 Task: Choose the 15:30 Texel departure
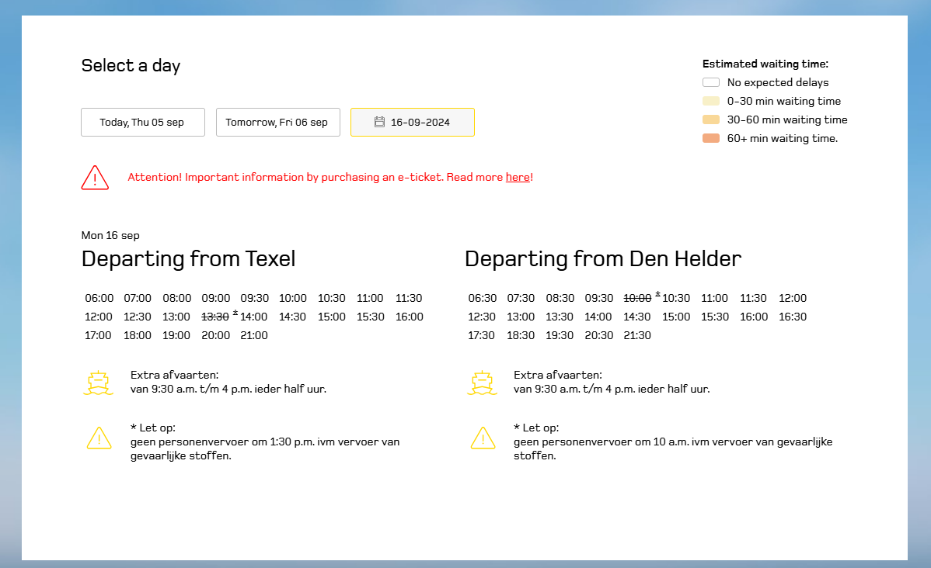(371, 317)
